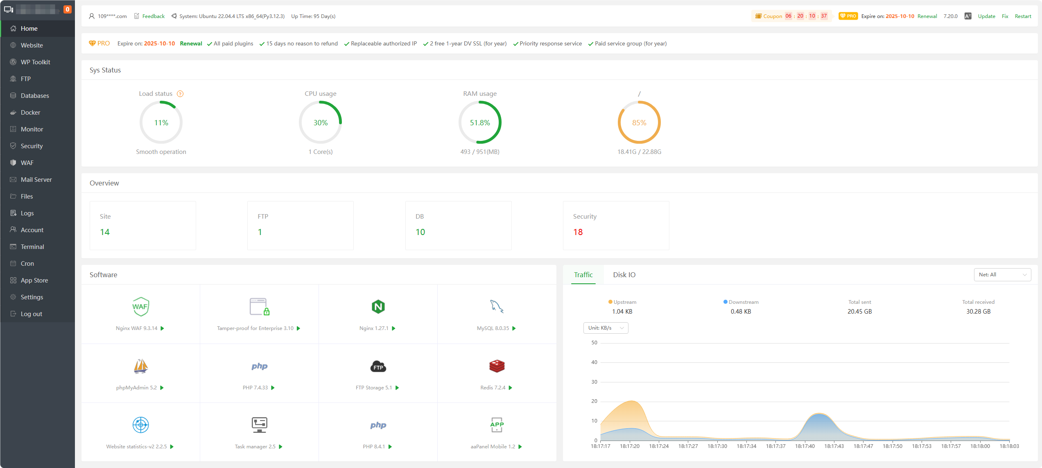The height and width of the screenshot is (468, 1042).
Task: Open the Website statistics-v2 icon
Action: click(x=140, y=425)
